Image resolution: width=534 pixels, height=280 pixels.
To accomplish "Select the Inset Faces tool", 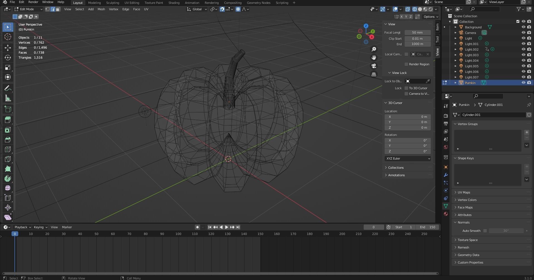I will tap(8, 130).
